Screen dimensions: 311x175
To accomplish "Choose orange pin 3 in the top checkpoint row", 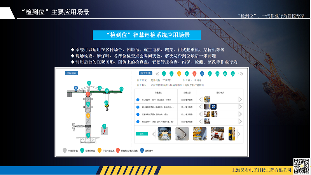I will pos(179,73).
